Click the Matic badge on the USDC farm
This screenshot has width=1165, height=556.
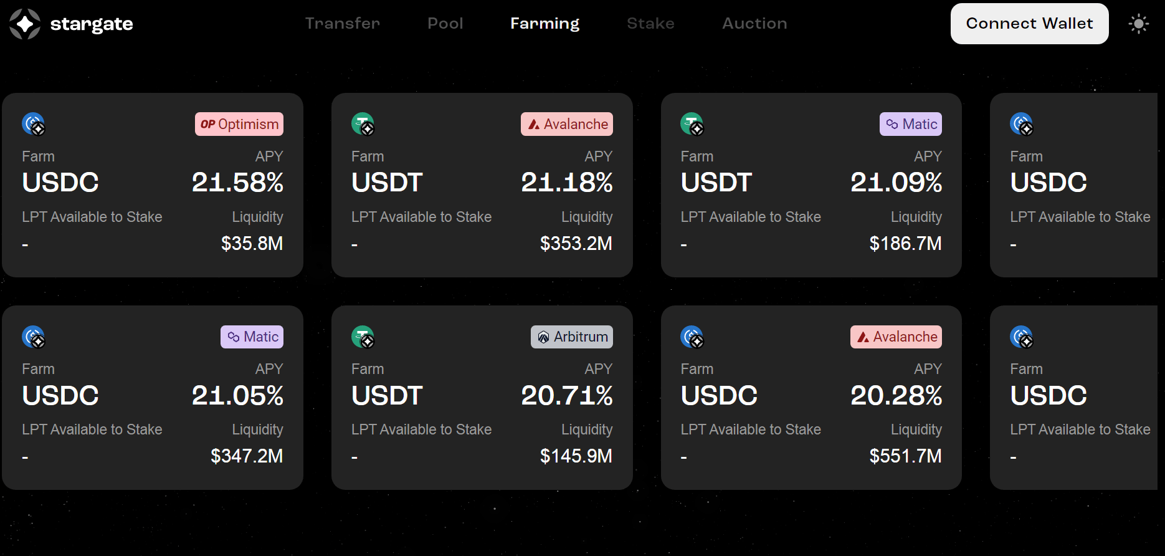tap(252, 337)
